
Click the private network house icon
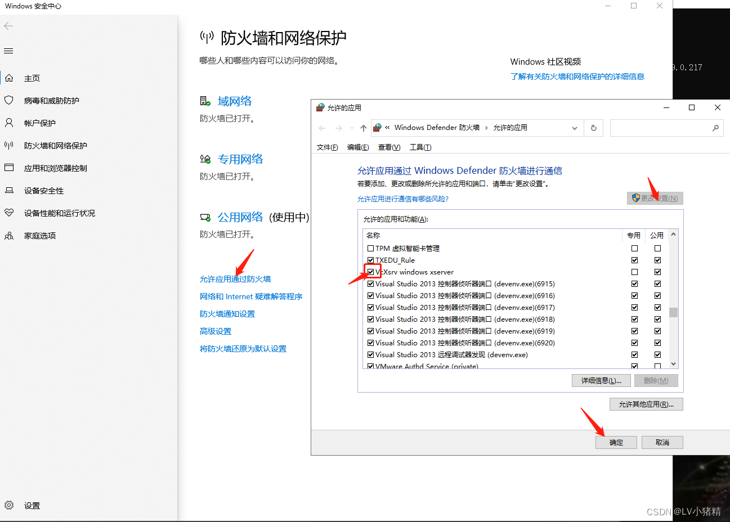click(x=205, y=159)
